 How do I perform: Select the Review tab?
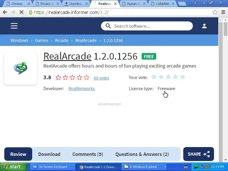tap(18, 154)
